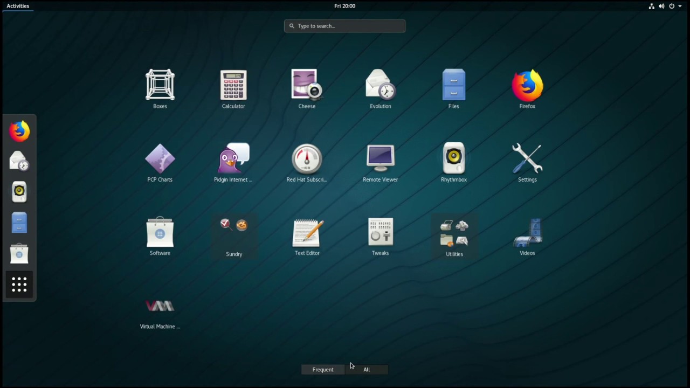Switch to the Frequent apps tab

pyautogui.click(x=323, y=370)
